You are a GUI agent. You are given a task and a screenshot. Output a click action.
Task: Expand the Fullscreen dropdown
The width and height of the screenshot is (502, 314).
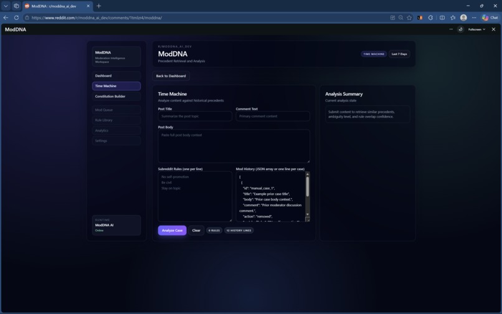(x=476, y=29)
